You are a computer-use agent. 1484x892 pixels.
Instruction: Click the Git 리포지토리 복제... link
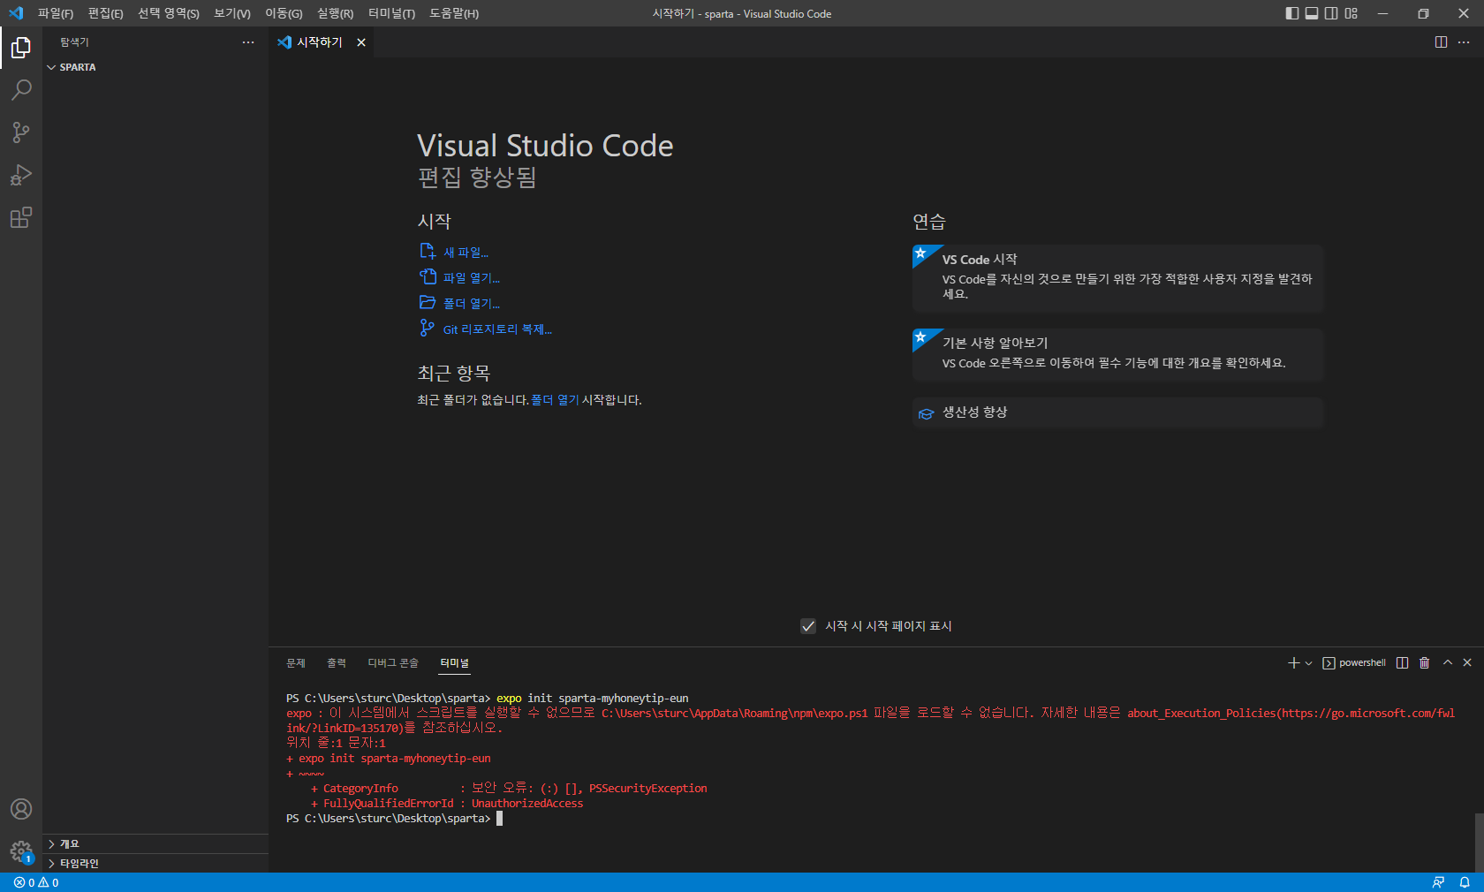point(497,329)
